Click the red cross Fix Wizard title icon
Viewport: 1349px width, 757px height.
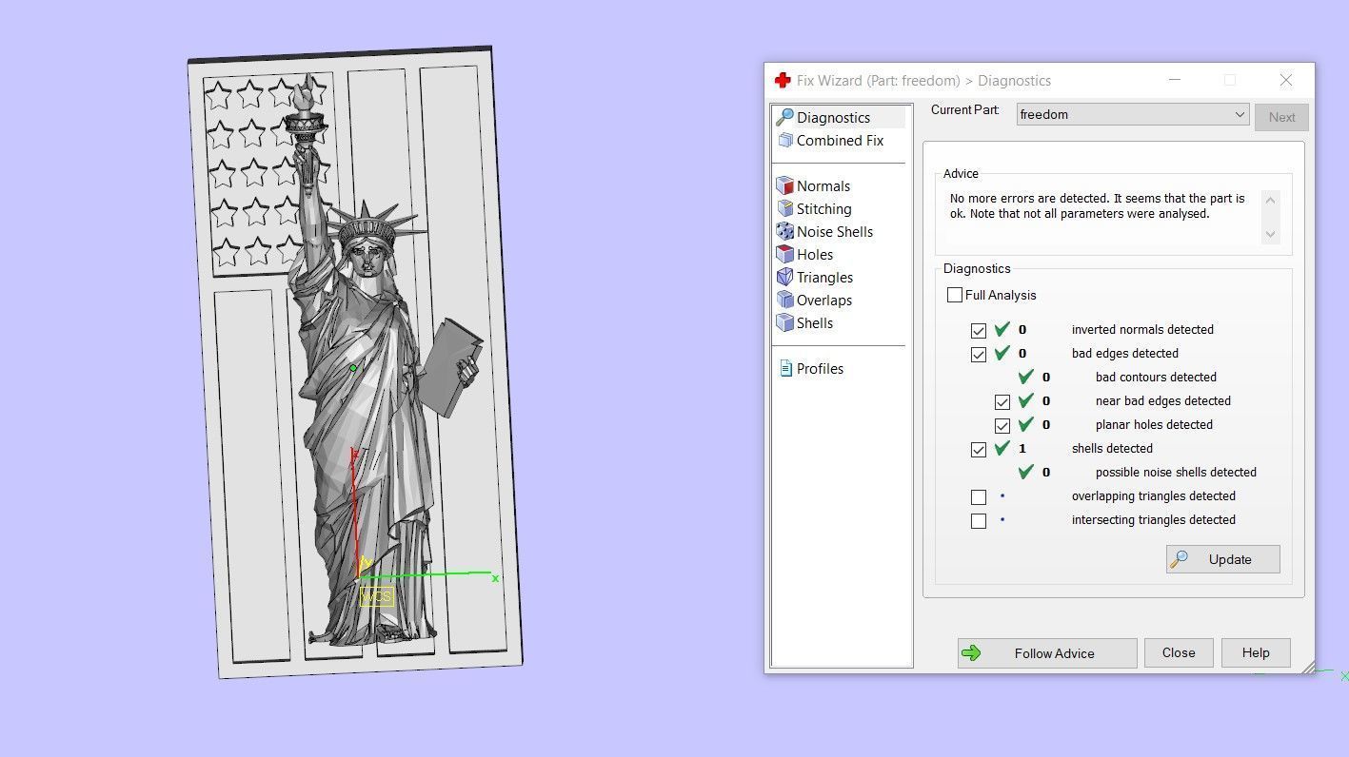pos(783,81)
